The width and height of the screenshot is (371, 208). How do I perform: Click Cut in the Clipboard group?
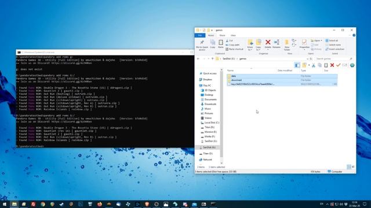[230, 40]
